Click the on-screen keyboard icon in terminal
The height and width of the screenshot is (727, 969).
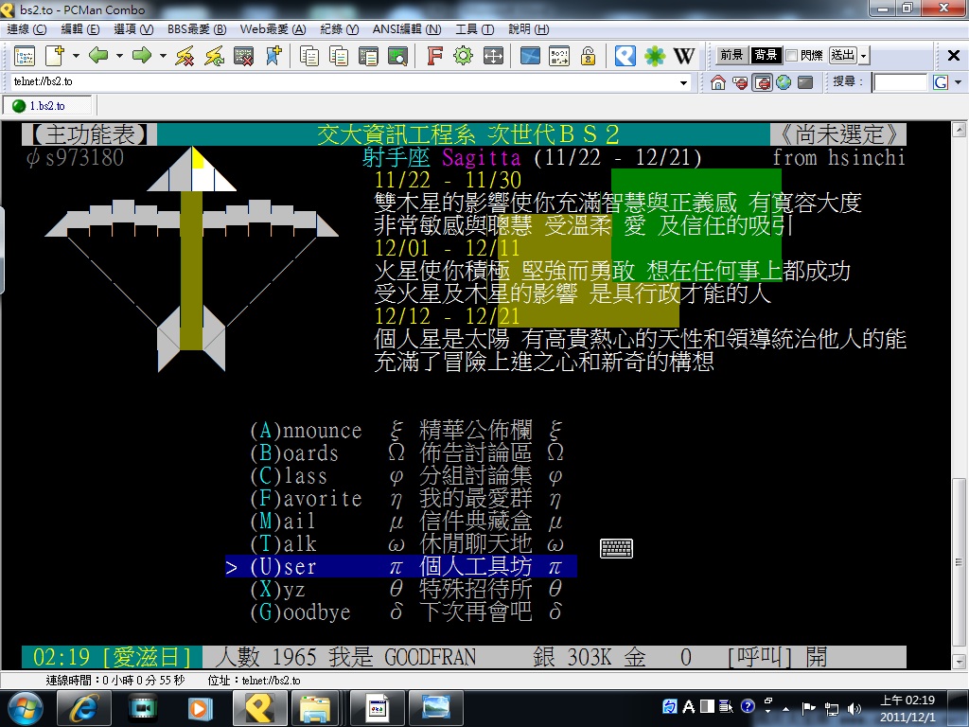click(x=616, y=548)
